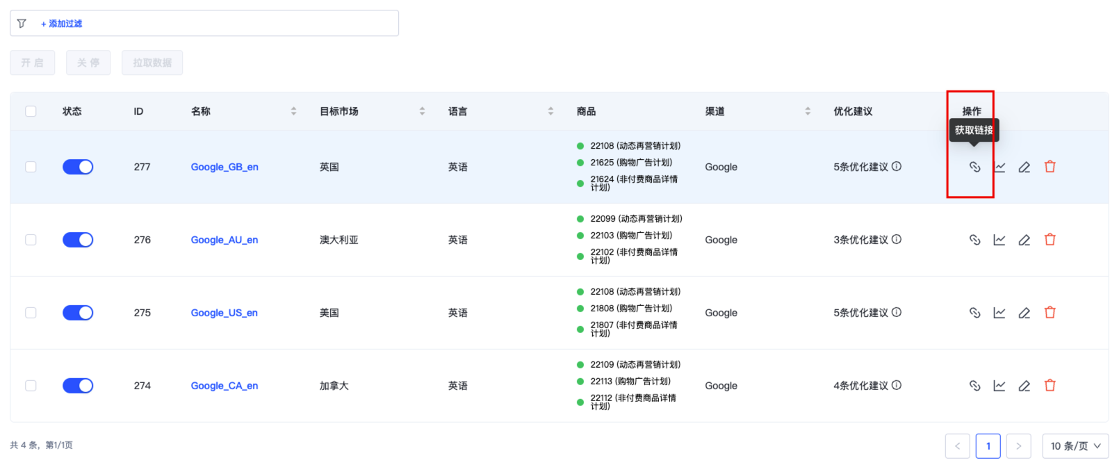Sort by 目标市场 column
The image size is (1119, 465).
[422, 111]
